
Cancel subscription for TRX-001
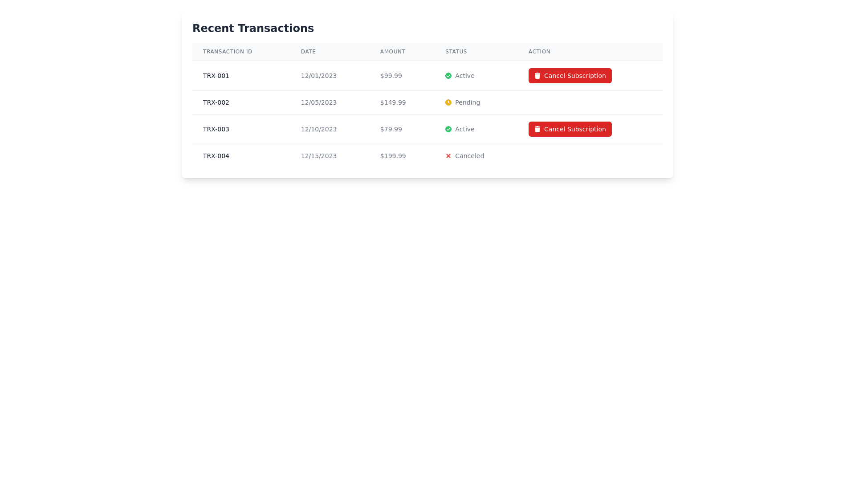tap(570, 76)
